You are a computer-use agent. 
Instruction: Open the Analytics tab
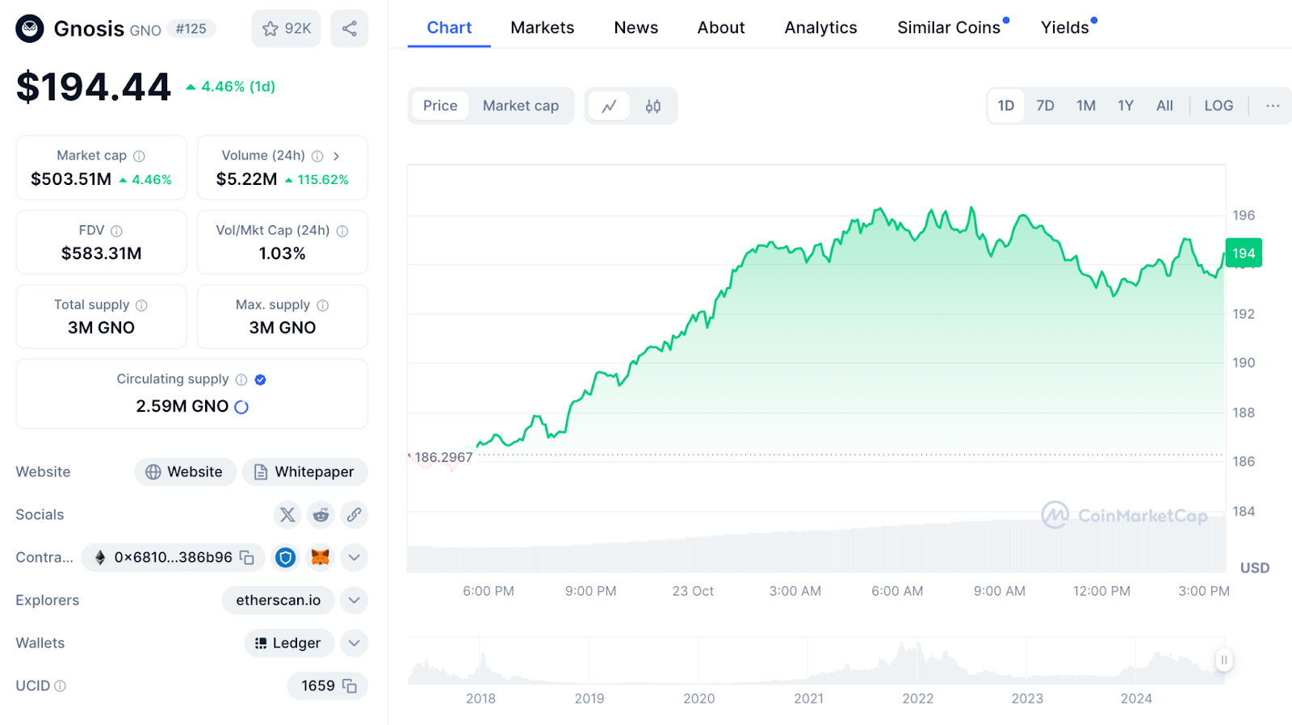point(820,27)
